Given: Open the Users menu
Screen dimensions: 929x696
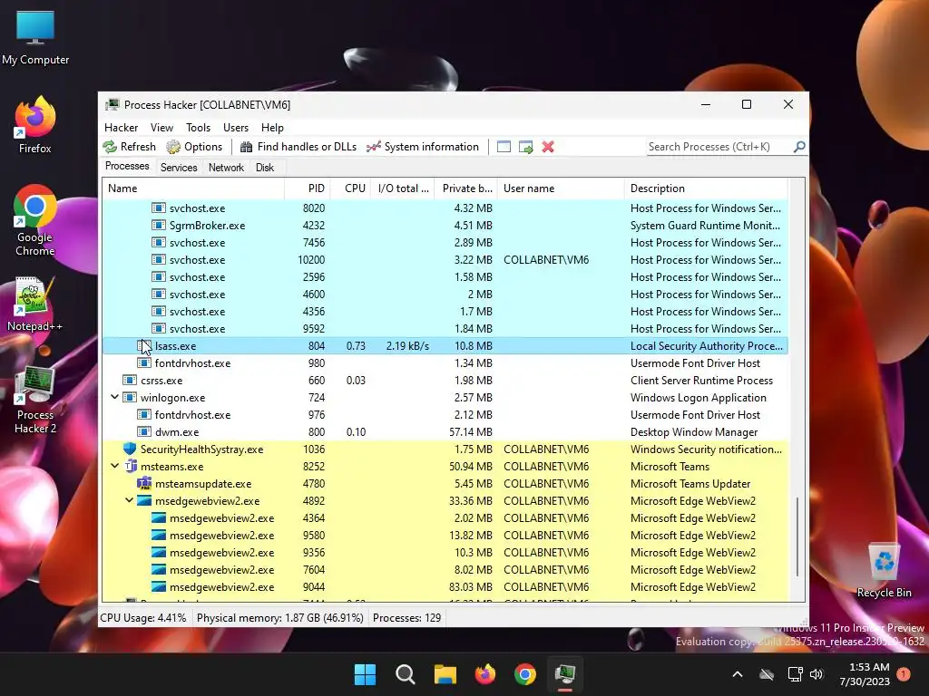Looking at the screenshot, I should [236, 128].
